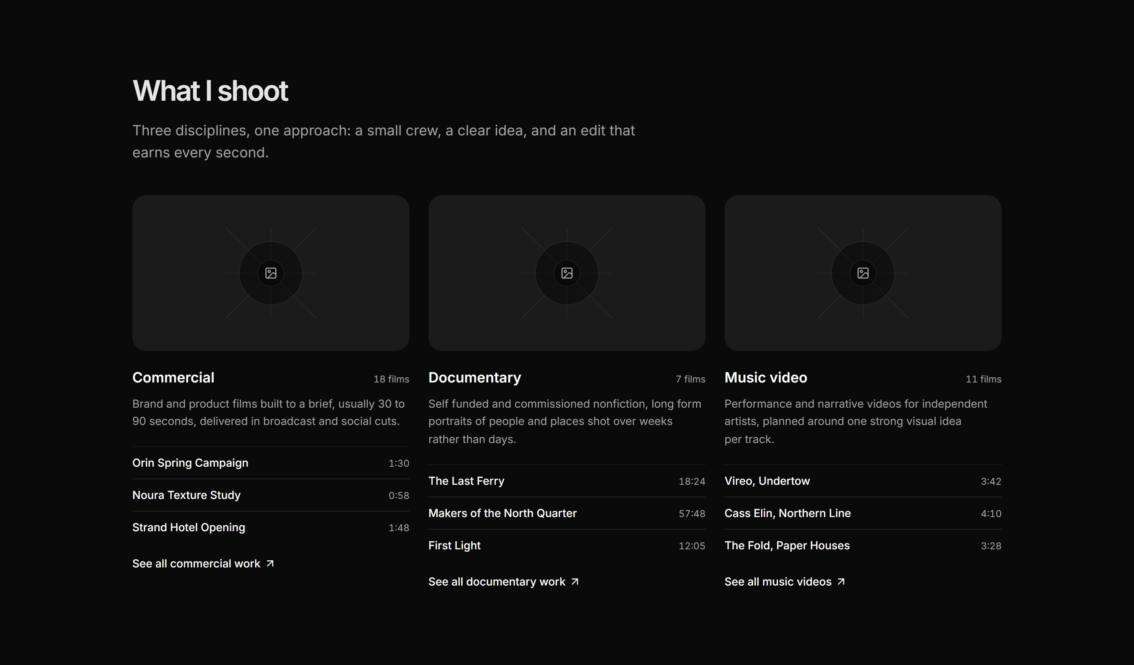Click the Commercial card image placeholder icon
1134x665 pixels.
pyautogui.click(x=271, y=273)
